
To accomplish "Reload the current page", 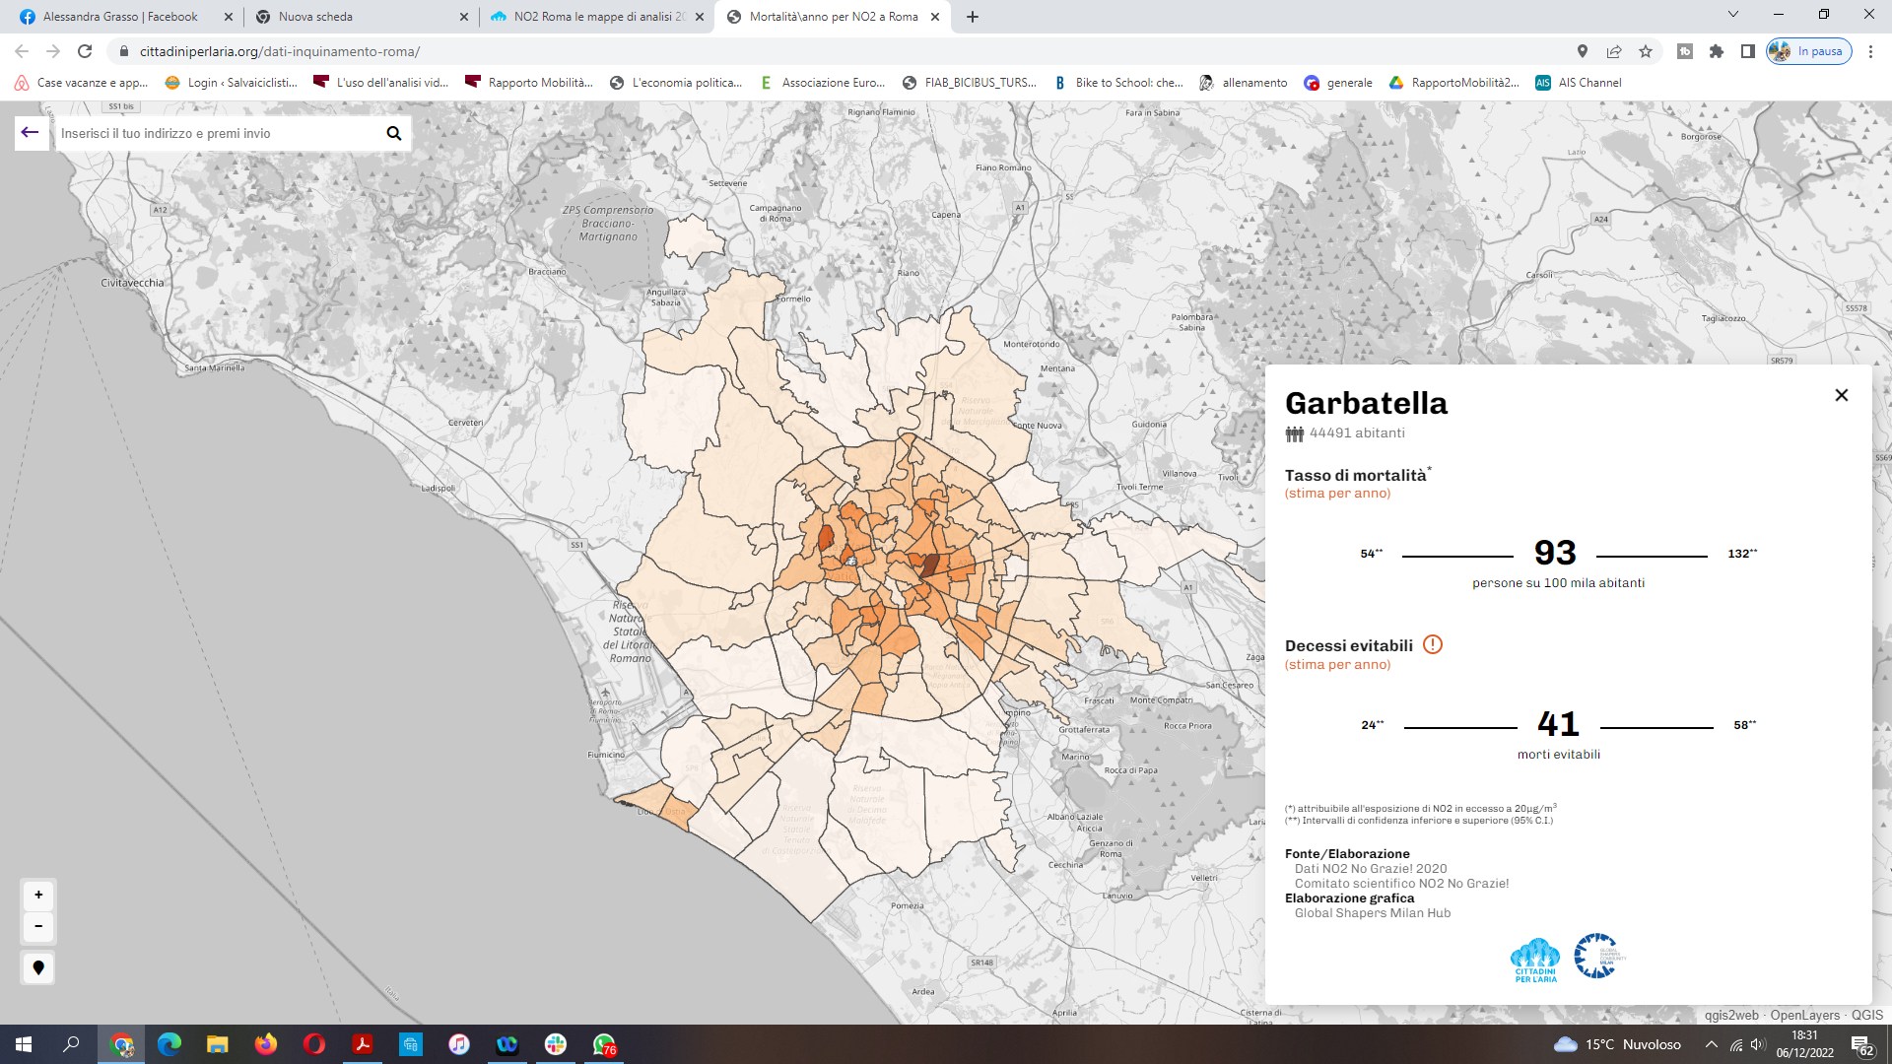I will click(85, 51).
